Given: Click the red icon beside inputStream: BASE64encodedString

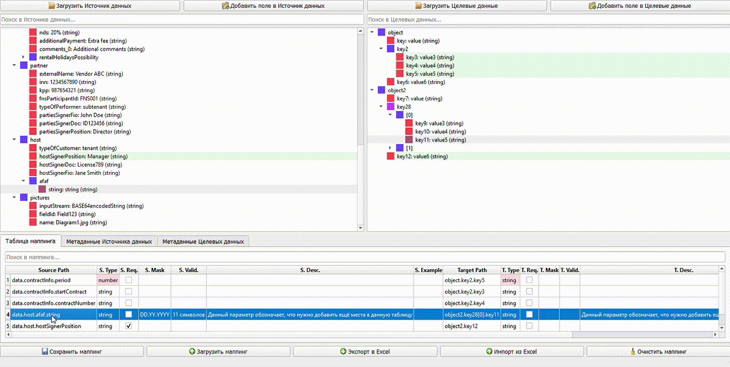Looking at the screenshot, I should pos(33,206).
